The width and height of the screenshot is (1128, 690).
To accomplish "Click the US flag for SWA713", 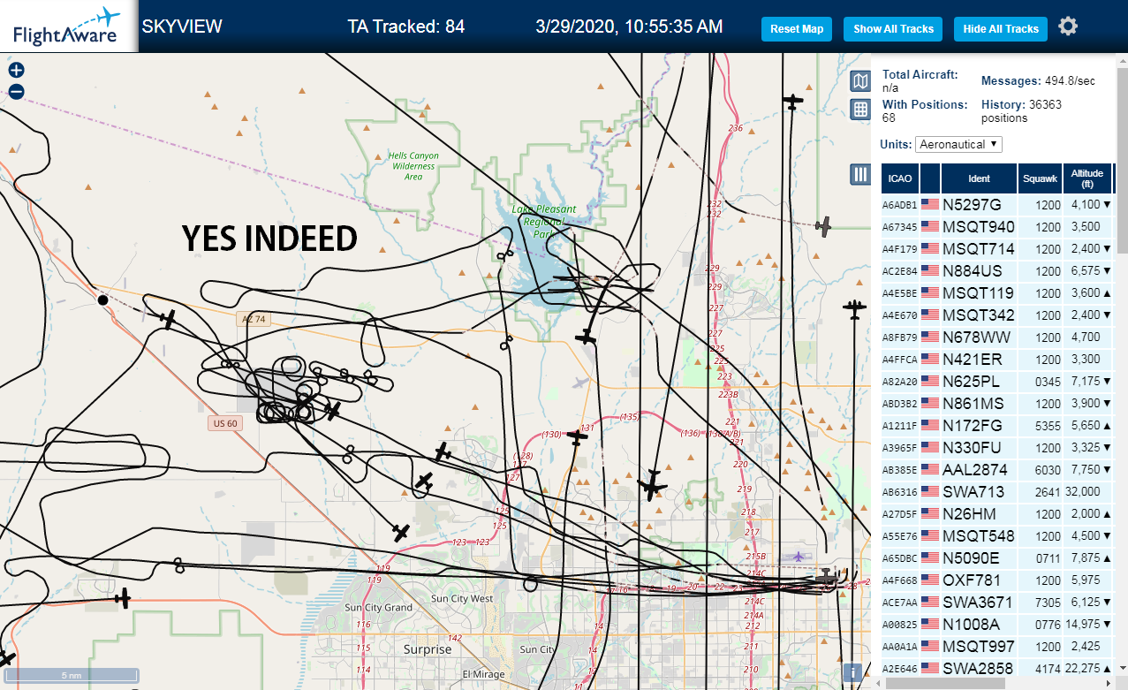I will tap(930, 491).
